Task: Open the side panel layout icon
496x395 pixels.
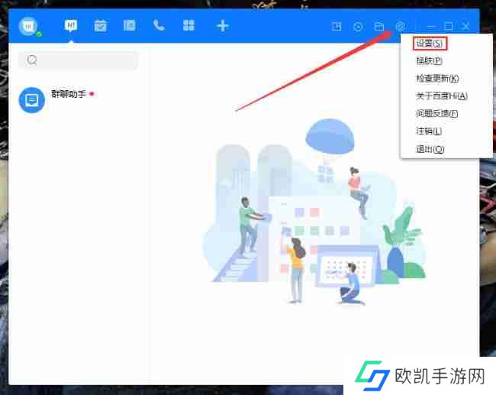Action: (x=337, y=26)
